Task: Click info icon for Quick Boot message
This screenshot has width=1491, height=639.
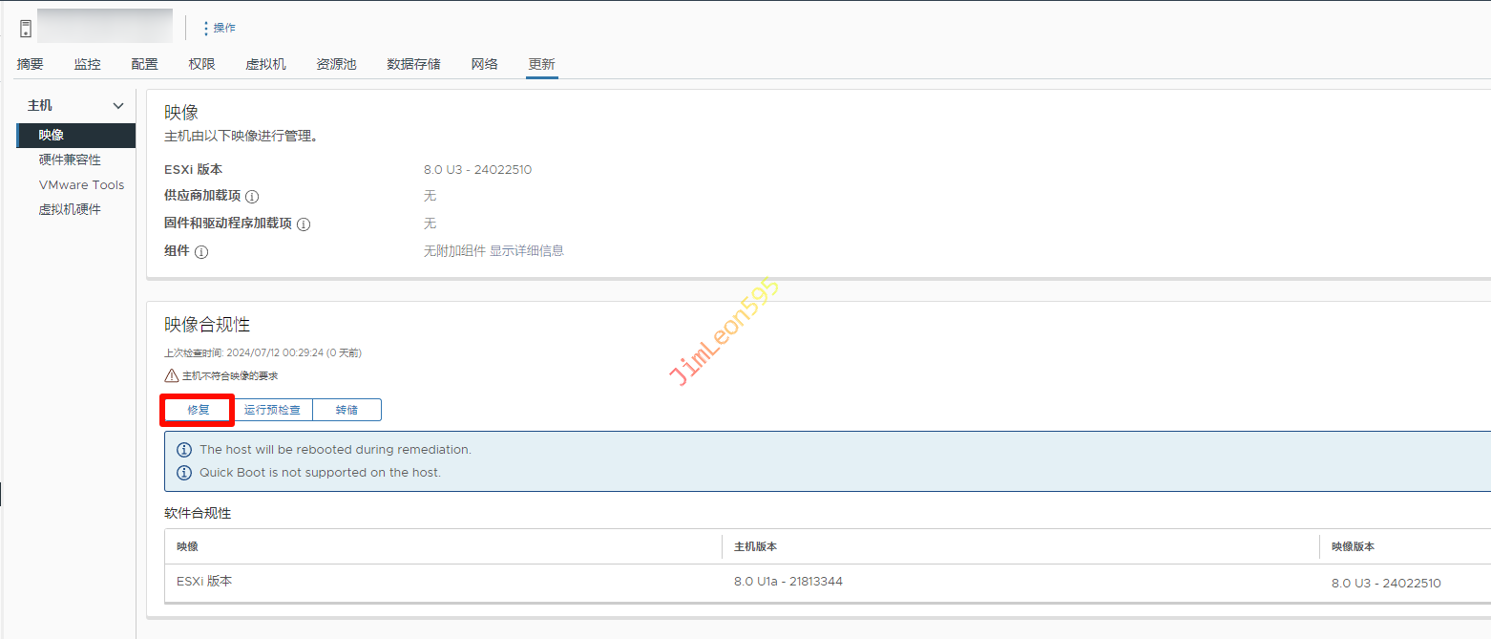Action: 184,473
